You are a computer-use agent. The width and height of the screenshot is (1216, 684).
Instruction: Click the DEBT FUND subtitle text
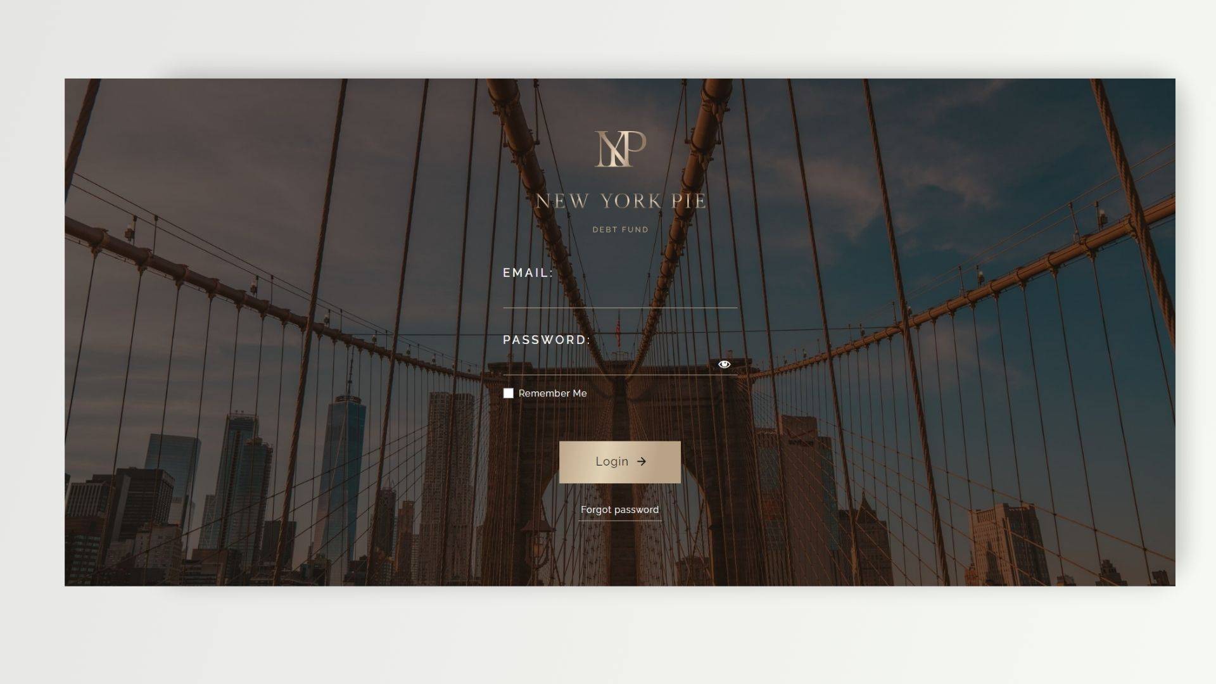coord(621,230)
